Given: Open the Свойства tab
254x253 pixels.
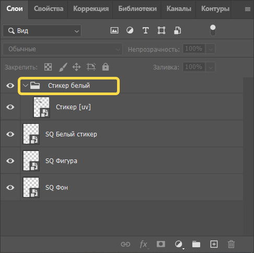Looking at the screenshot, I should (x=49, y=9).
